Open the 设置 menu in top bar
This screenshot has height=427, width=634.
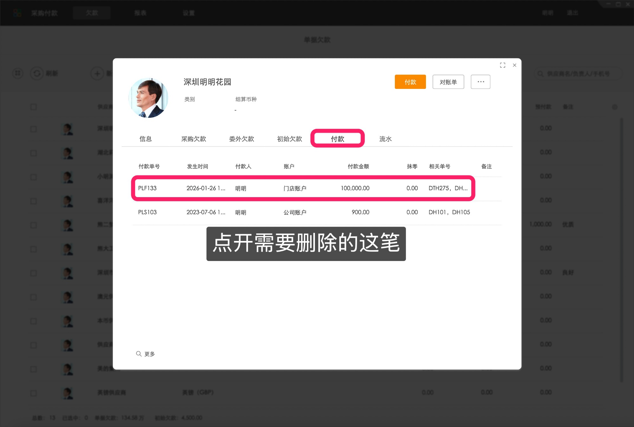188,13
